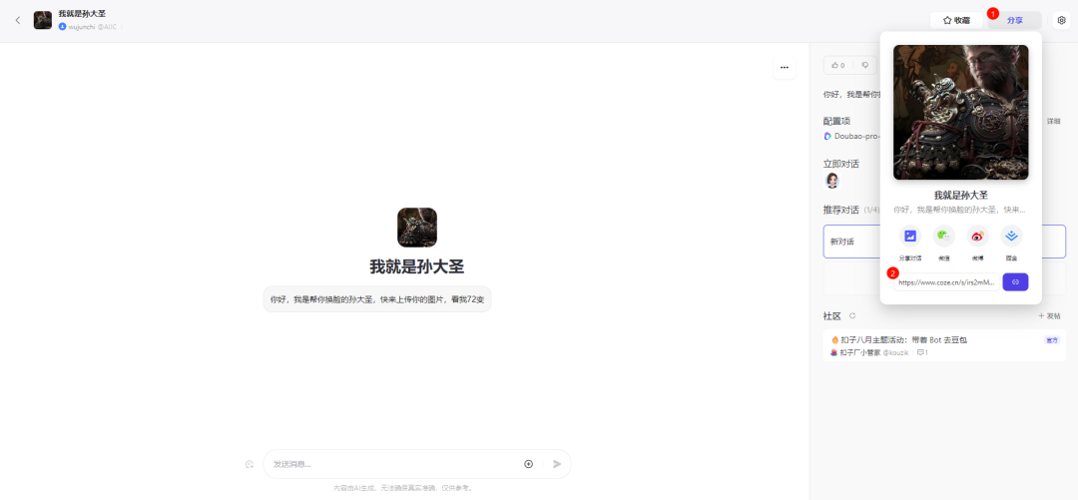1078x500 pixels.
Task: Click the wujunchi author name in header
Action: click(x=81, y=27)
